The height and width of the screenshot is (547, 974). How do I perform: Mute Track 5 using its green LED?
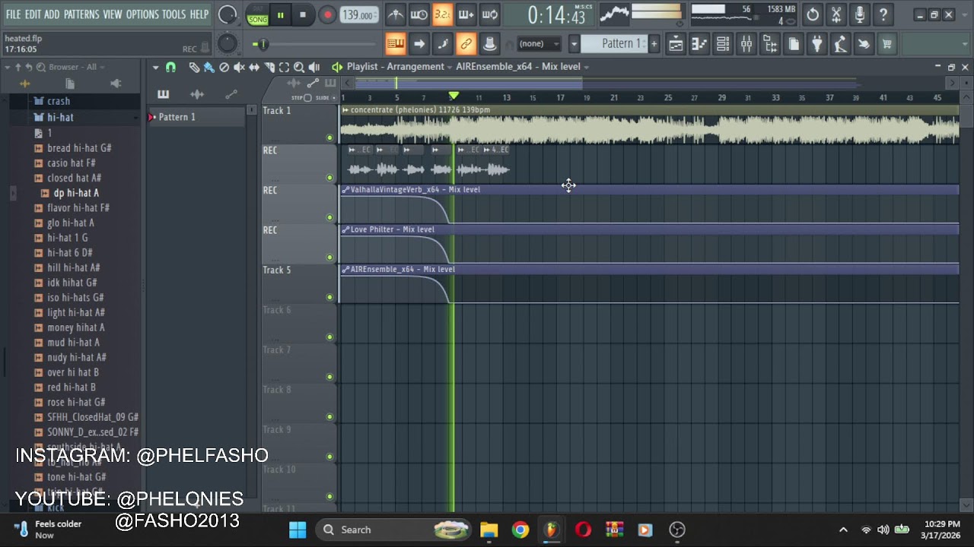click(x=329, y=297)
